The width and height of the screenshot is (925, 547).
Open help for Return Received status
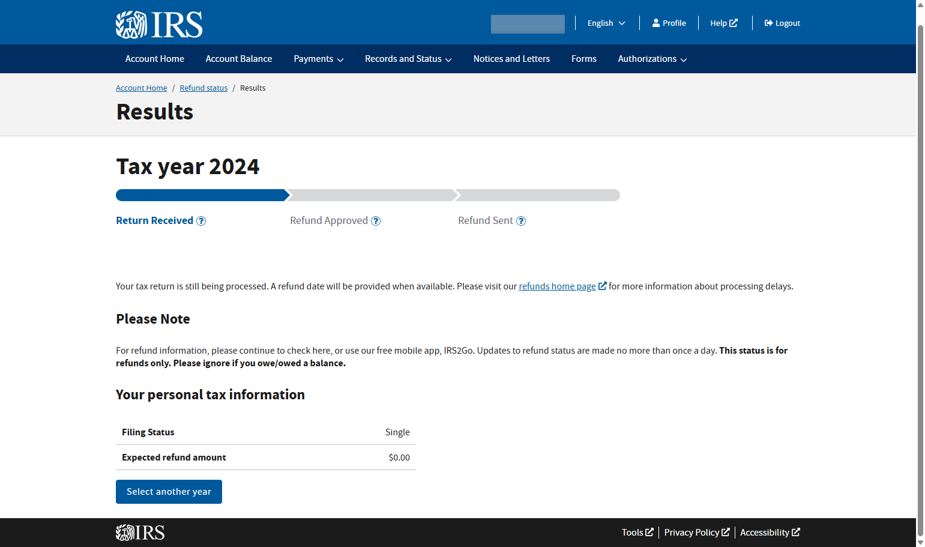[201, 221]
